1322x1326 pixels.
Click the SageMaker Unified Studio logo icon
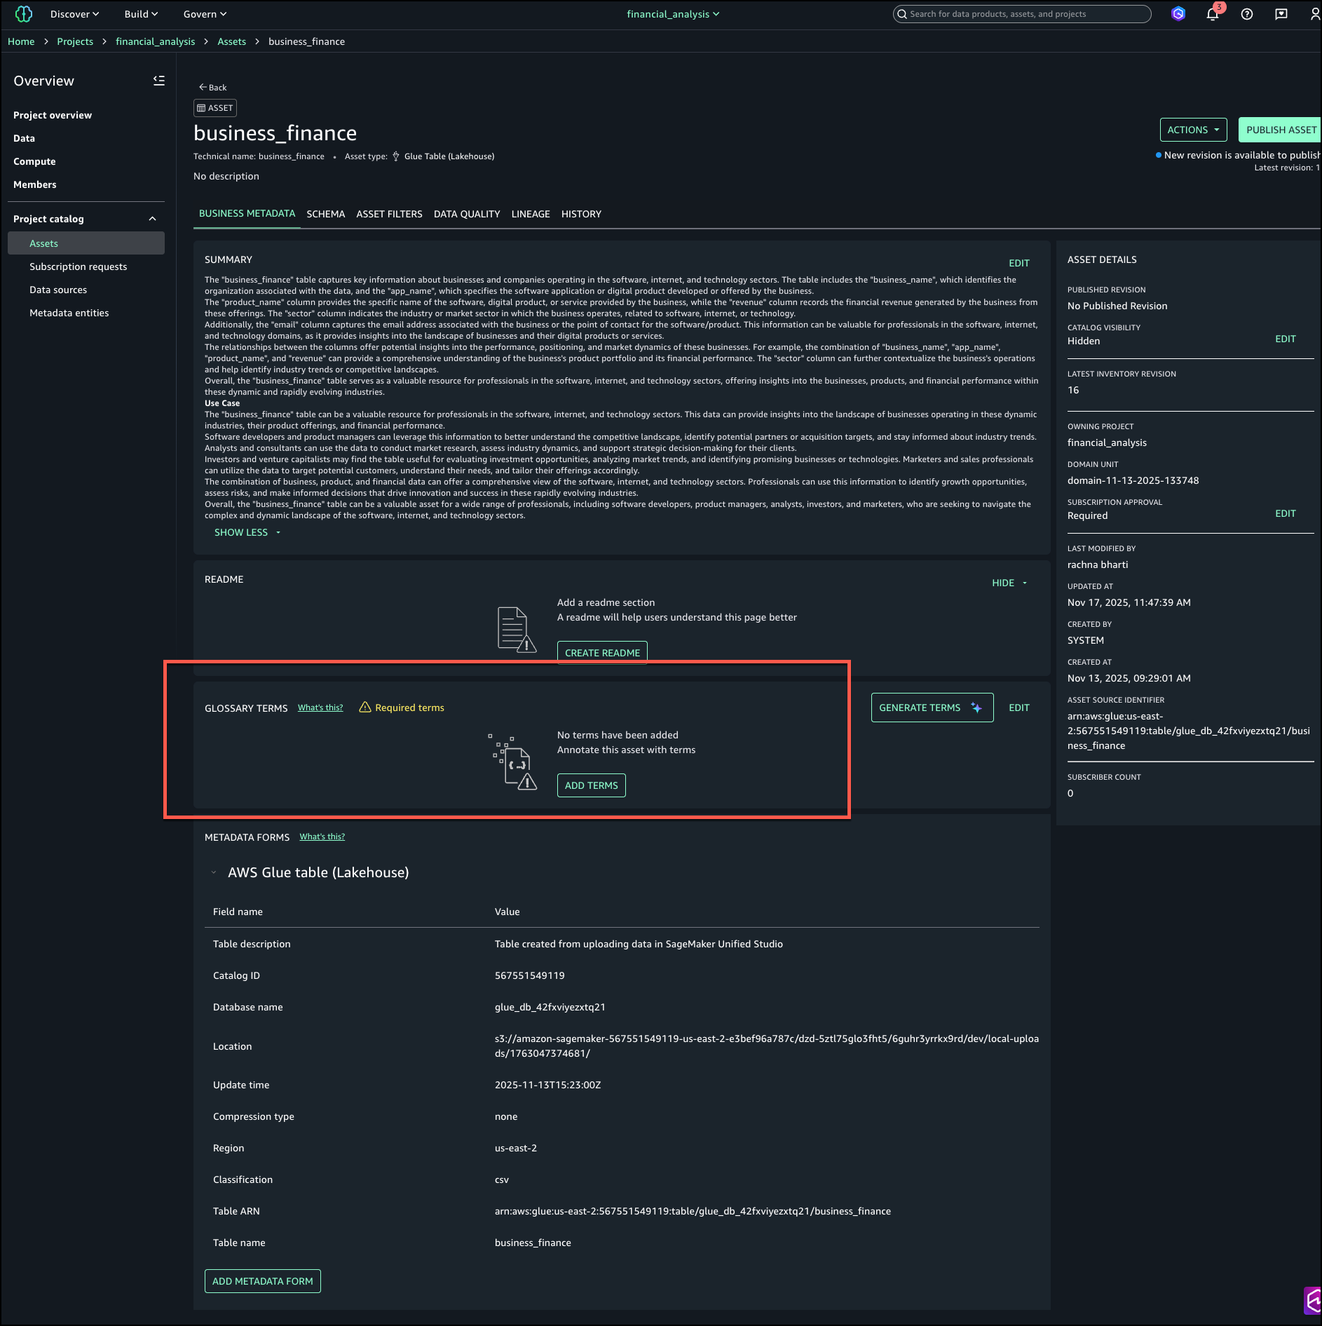[24, 14]
